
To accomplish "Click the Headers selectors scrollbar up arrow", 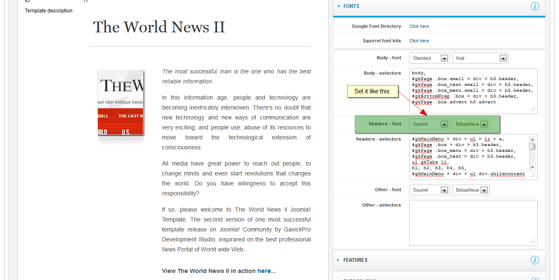I will pyautogui.click(x=532, y=139).
